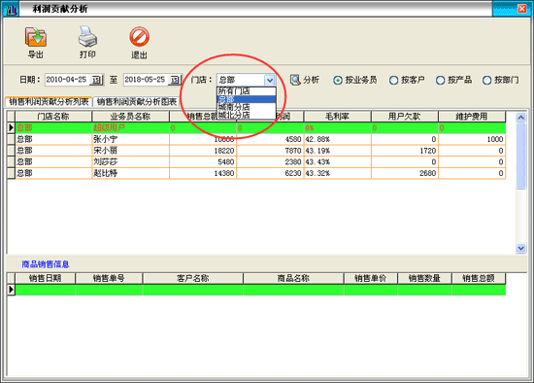This screenshot has width=534, height=383.
Task: Select the 按产品 radio button
Action: (441, 81)
